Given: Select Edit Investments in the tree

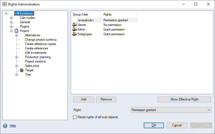Looking at the screenshot, I should pyautogui.click(x=36, y=53).
